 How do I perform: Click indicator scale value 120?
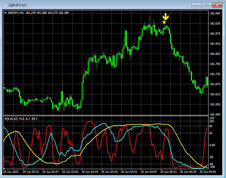click(x=212, y=118)
